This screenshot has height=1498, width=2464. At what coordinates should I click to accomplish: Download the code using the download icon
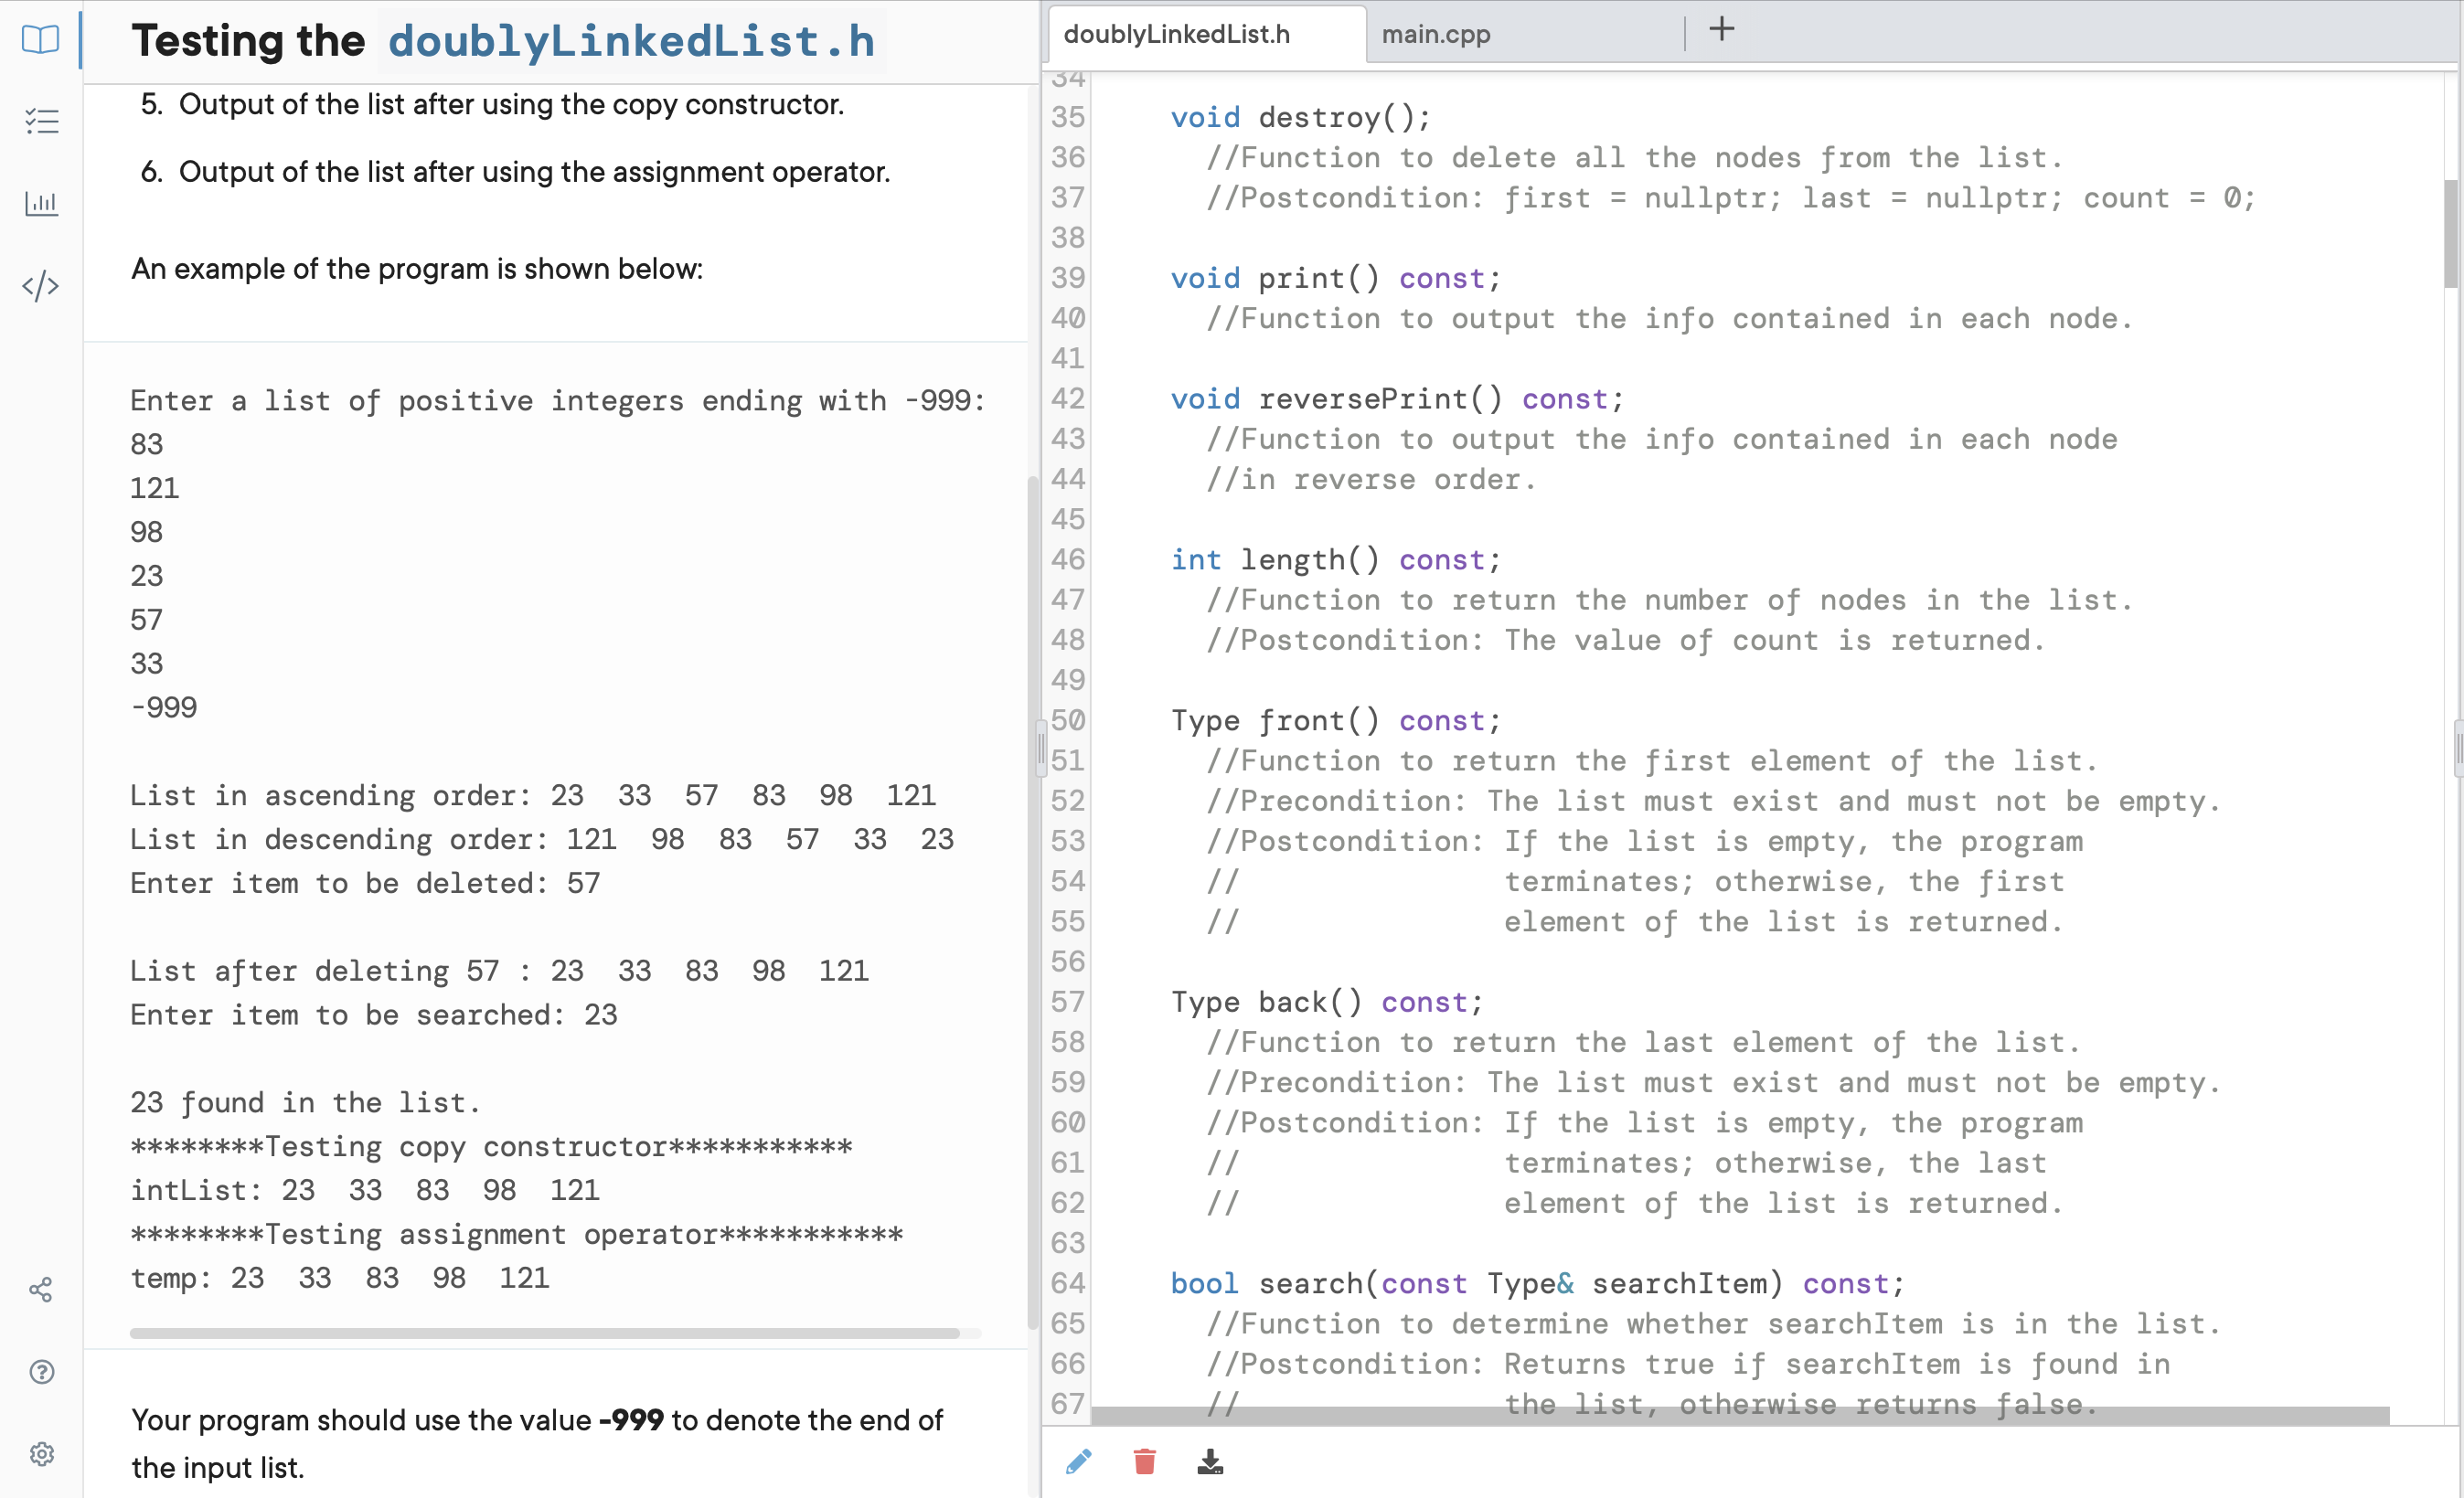coord(1211,1461)
